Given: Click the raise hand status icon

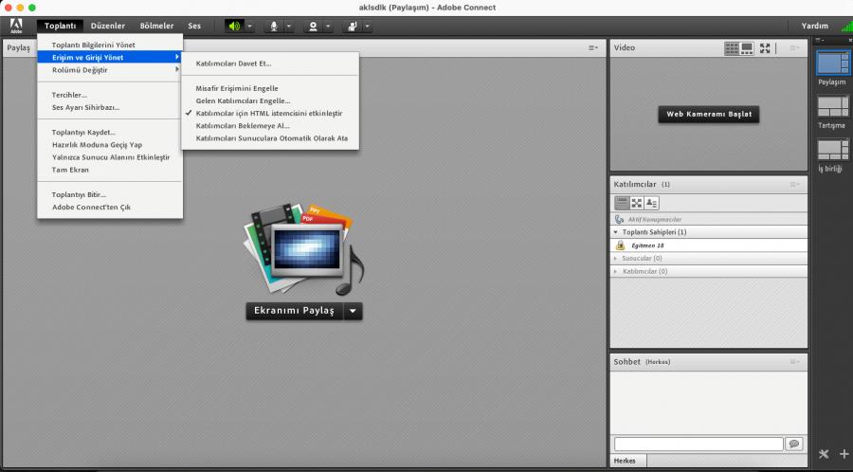Looking at the screenshot, I should pos(352,27).
